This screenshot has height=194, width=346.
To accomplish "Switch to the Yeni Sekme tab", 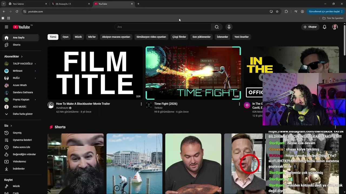I will 27,4.
